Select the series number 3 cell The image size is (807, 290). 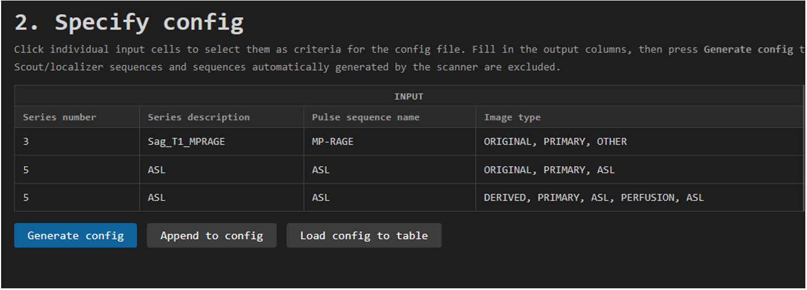coord(76,142)
